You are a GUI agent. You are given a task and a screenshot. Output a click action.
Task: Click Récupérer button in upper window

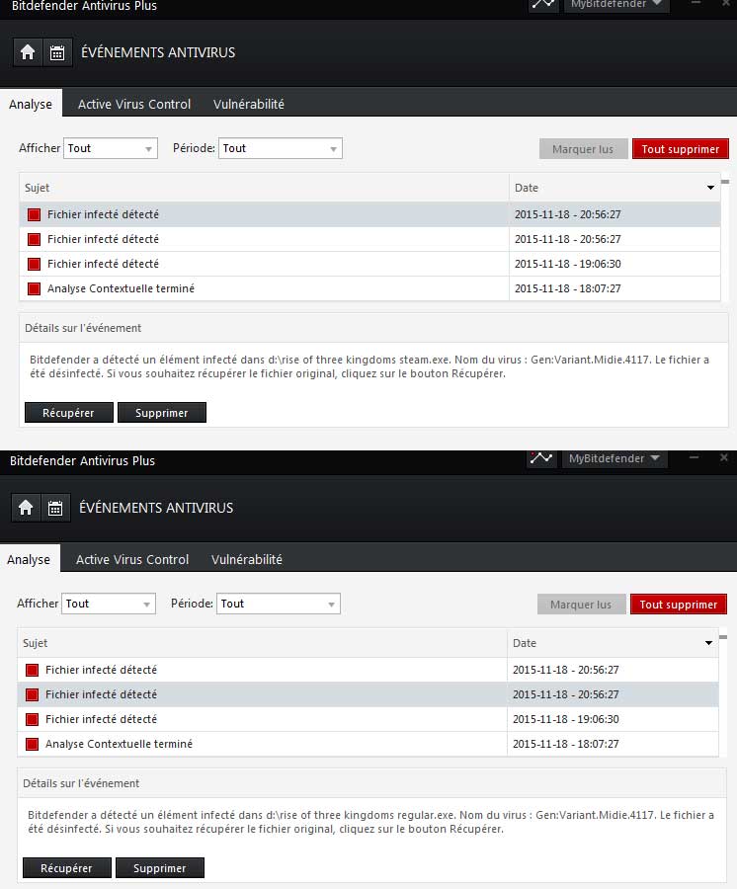click(x=68, y=412)
